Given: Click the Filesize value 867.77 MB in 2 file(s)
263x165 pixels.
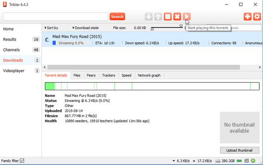Looking at the screenshot, I should [x=81, y=116].
